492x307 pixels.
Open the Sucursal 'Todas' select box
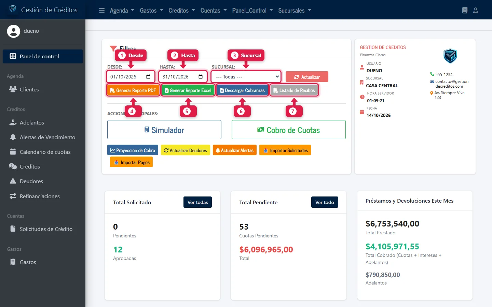(246, 77)
